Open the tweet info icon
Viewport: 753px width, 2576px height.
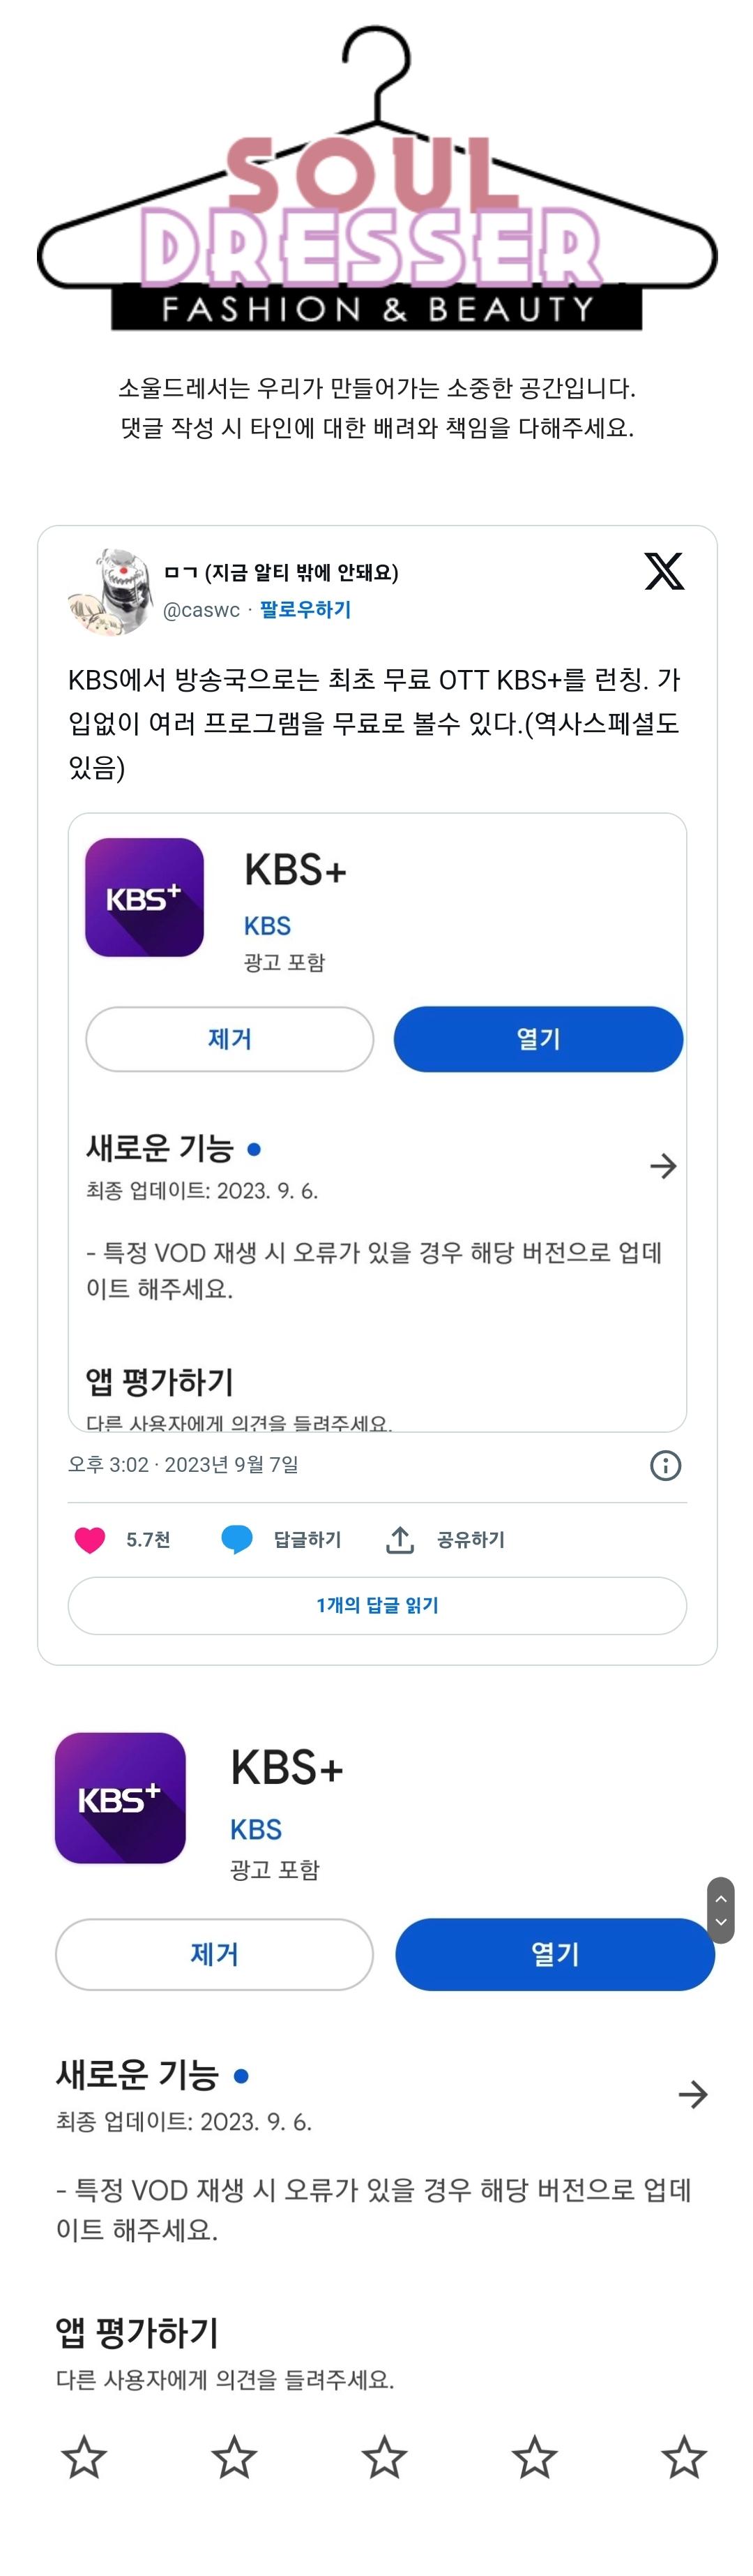(x=667, y=1466)
